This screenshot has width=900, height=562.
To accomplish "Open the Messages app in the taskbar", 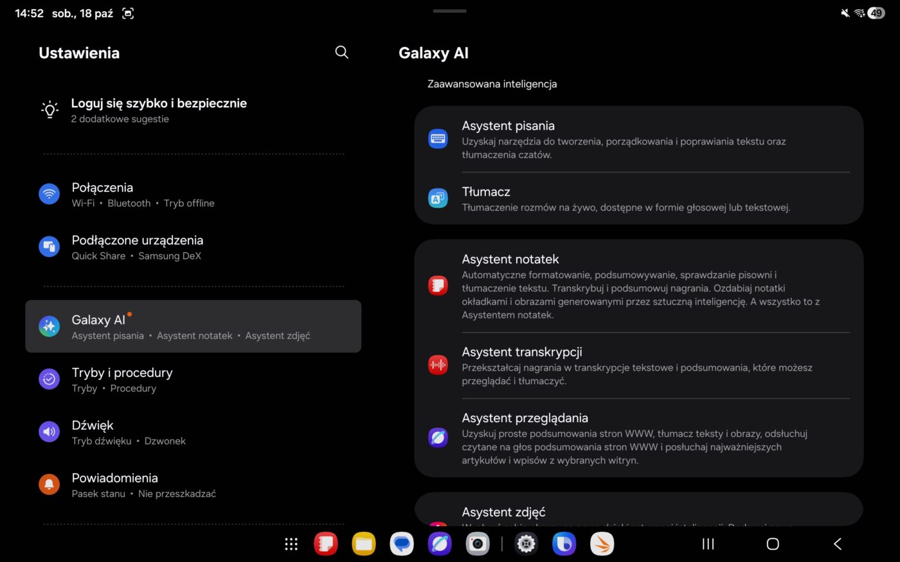I will coord(402,544).
